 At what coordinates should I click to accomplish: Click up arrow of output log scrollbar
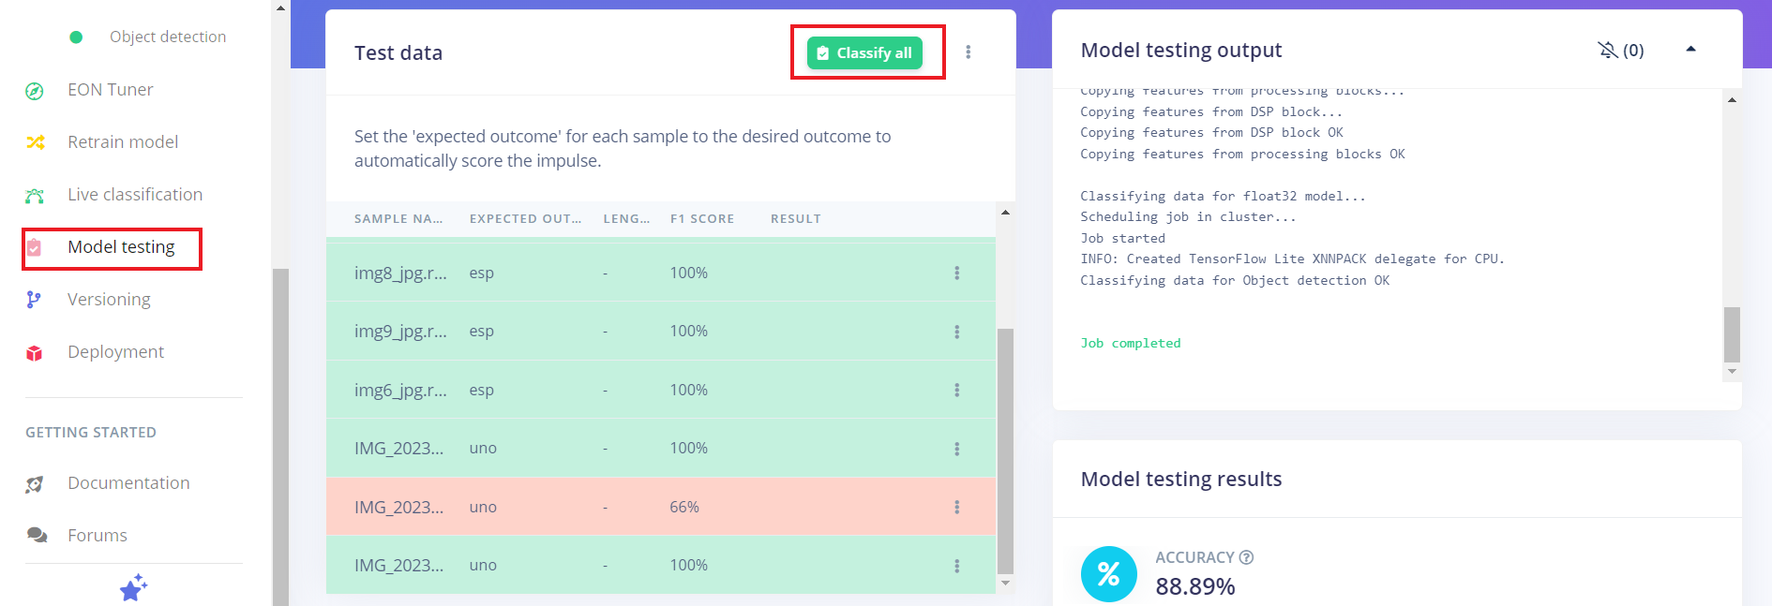coord(1732,99)
